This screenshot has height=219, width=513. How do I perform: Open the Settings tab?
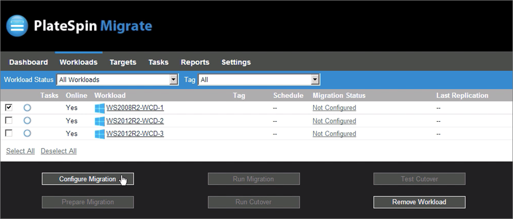click(236, 62)
